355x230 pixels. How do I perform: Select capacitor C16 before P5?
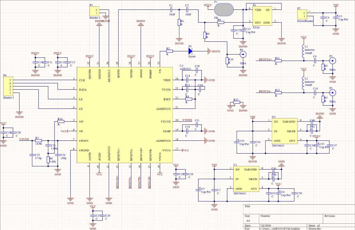[315, 93]
